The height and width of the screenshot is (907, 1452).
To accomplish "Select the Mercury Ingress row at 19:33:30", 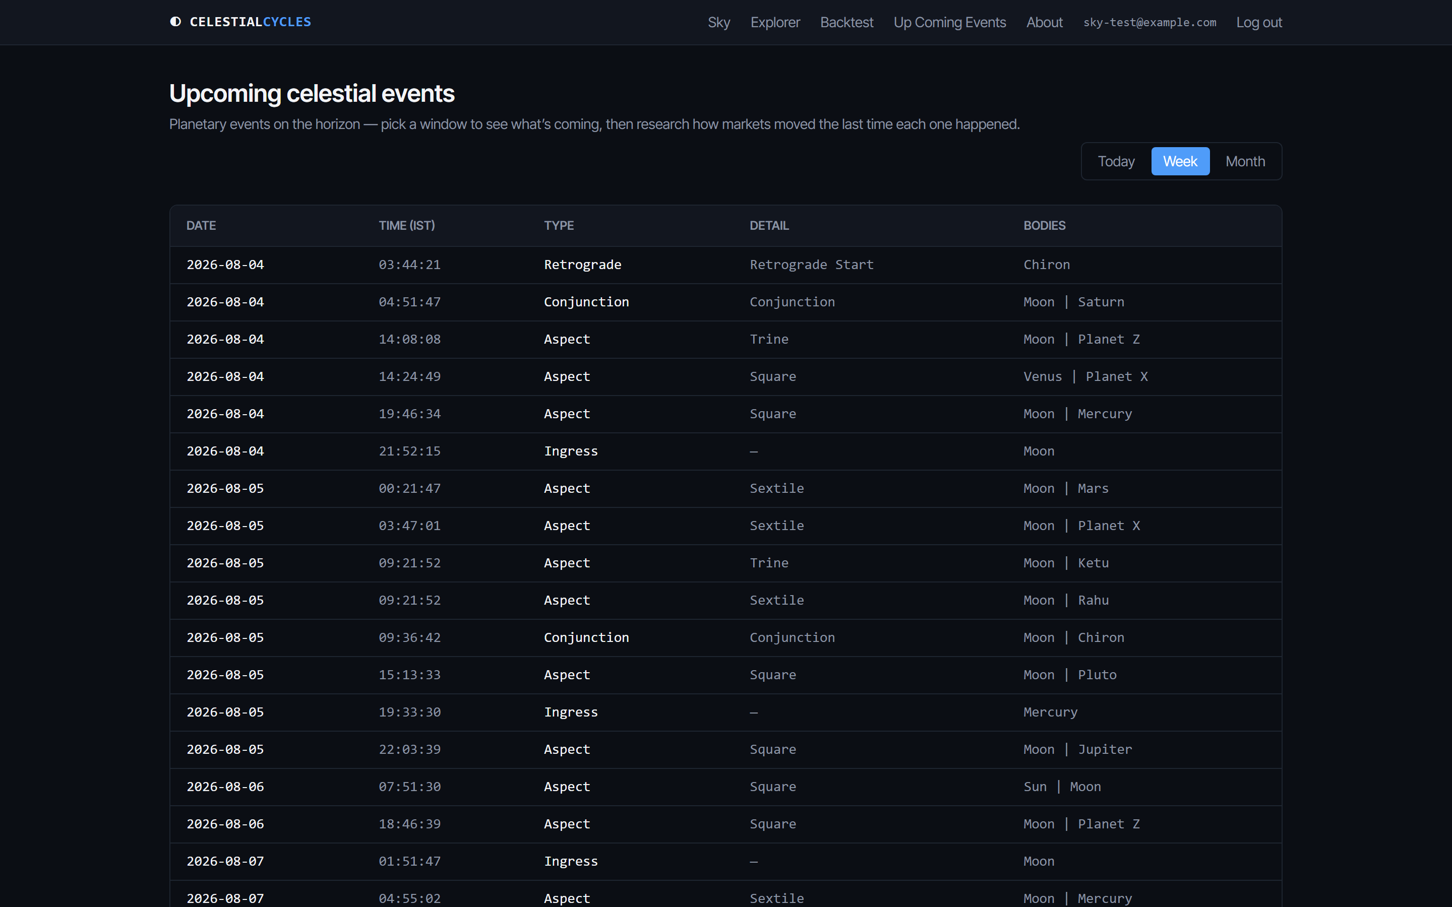I will 725,712.
